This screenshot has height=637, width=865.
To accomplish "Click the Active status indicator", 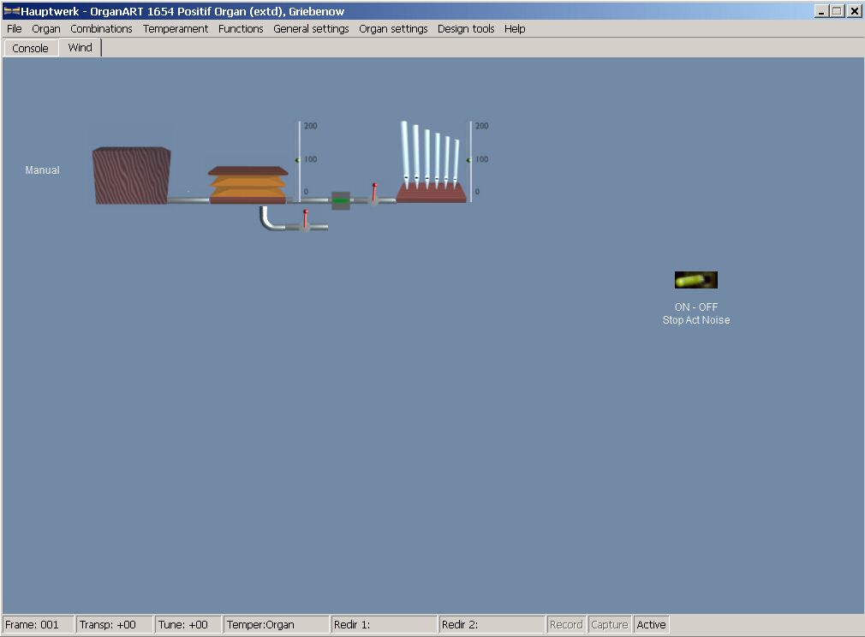I will pos(651,625).
